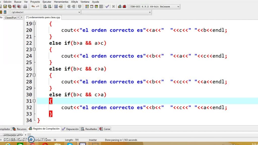Click the Indent block icon
This screenshot has width=258, height=145.
(x=69, y=7)
